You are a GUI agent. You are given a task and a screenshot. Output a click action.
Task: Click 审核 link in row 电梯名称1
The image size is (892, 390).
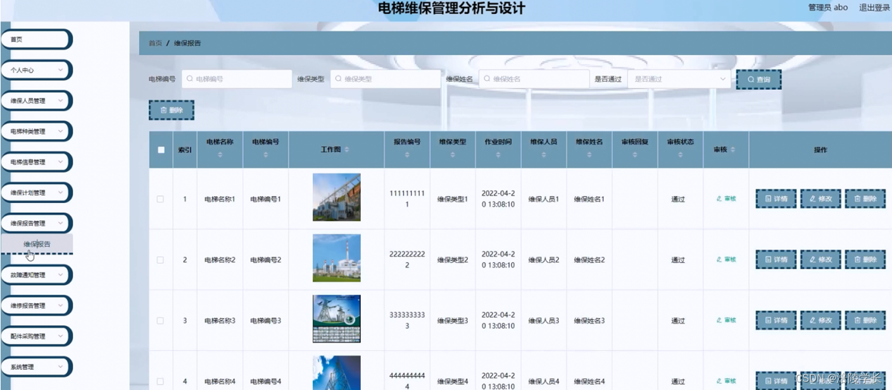click(726, 198)
